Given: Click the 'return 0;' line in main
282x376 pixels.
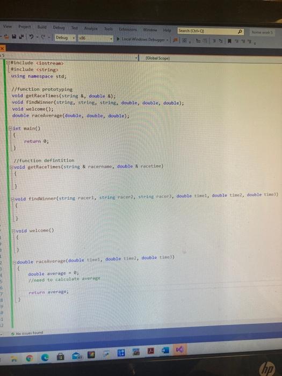Looking at the screenshot, I should (x=37, y=141).
